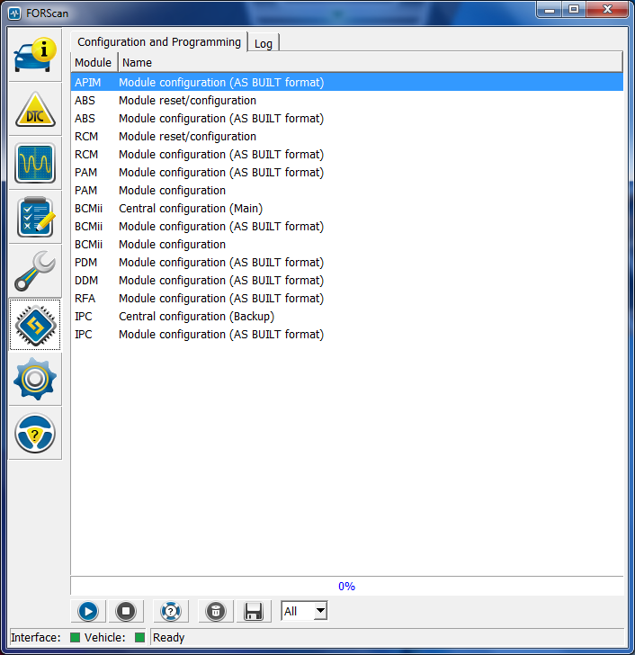
Task: Open the service functions wrench section
Action: click(35, 271)
